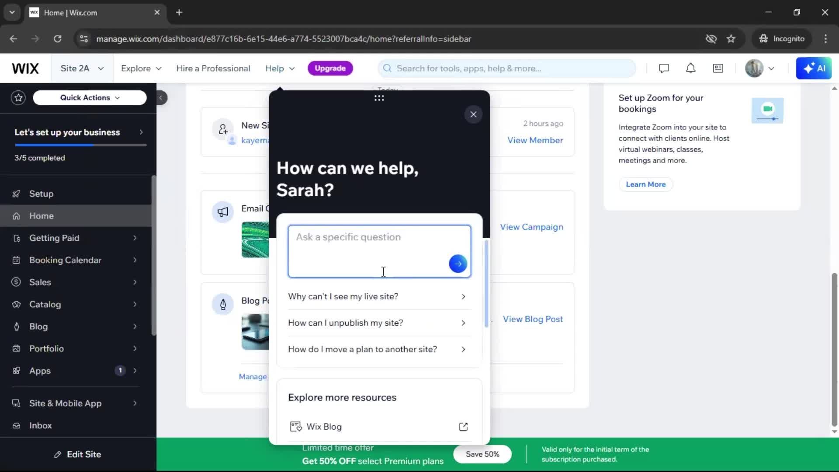This screenshot has width=839, height=472.
Task: Click Edit Site
Action: 78,455
